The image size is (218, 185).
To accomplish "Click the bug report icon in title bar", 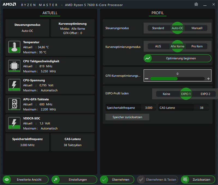I will coord(196,5).
